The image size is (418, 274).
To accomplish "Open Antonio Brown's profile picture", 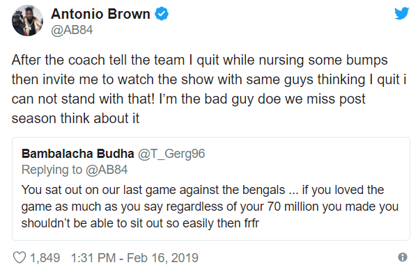I will [x=27, y=20].
